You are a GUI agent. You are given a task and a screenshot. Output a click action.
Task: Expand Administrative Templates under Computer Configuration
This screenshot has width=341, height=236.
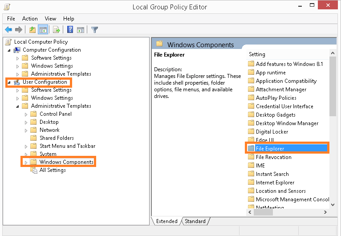point(18,74)
